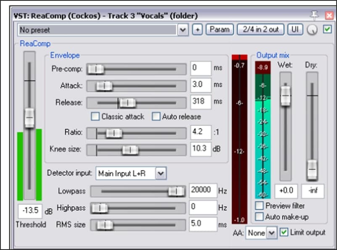Screen dimensions: 337x250
Task: Toggle the plugin bypass checkbox
Action: pyautogui.click(x=327, y=29)
